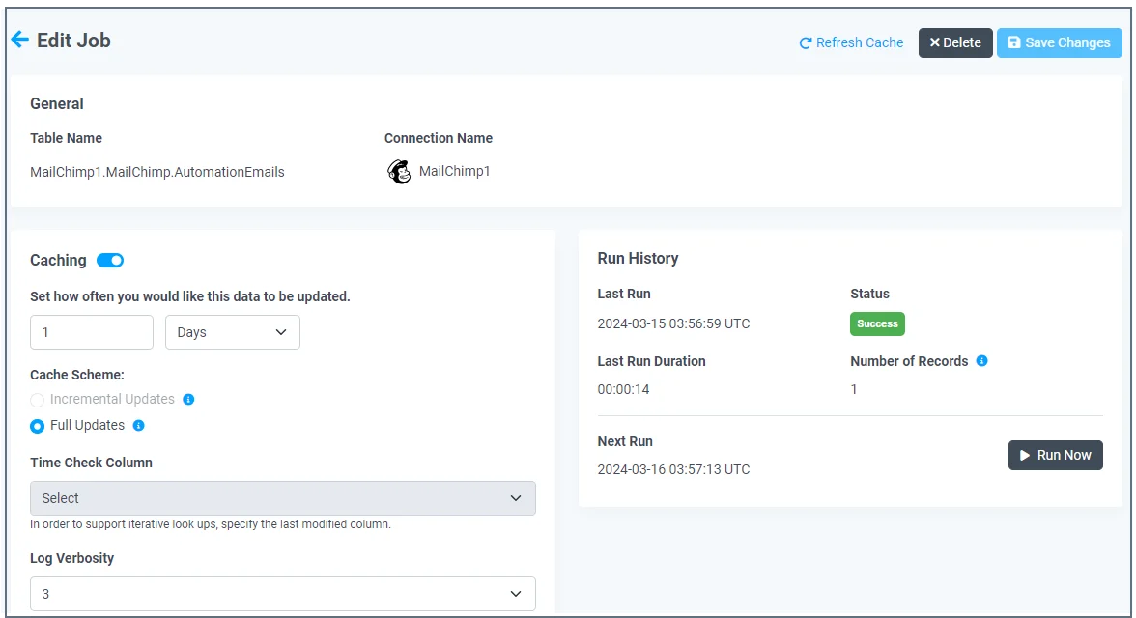This screenshot has height=618, width=1136.
Task: Click the last modified column hint text
Action: click(211, 523)
